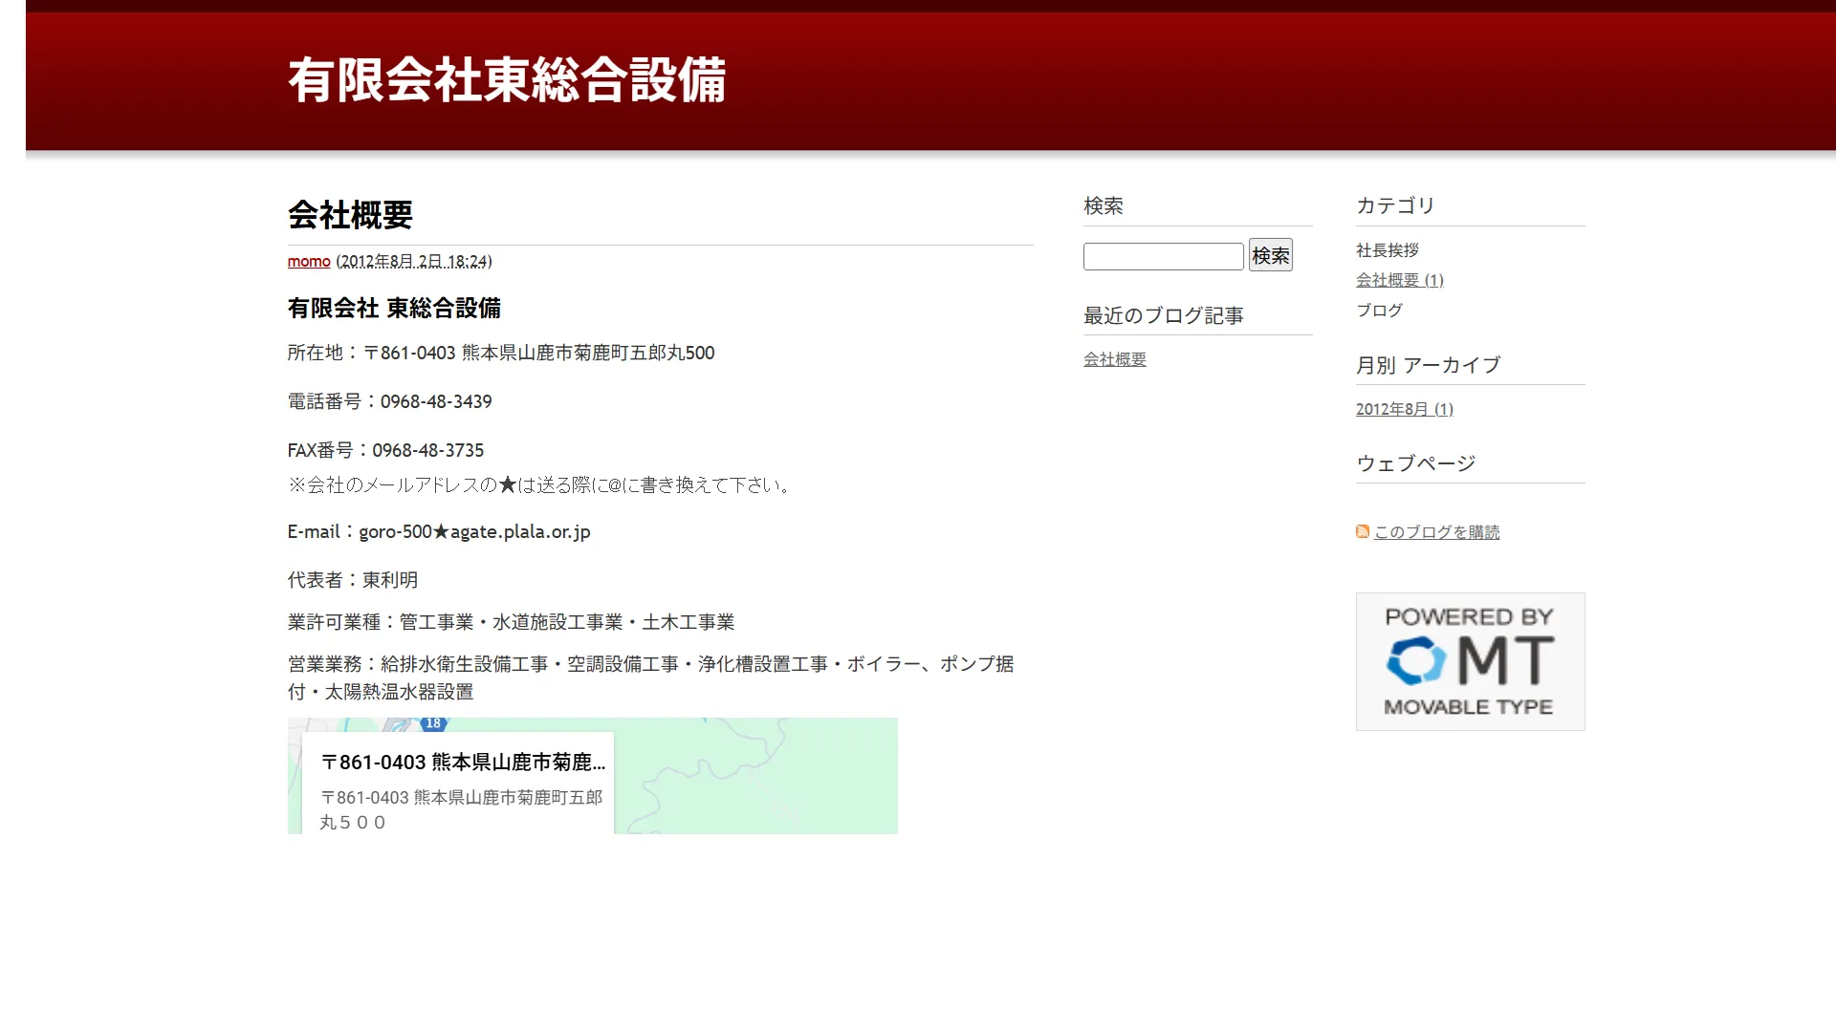Click the ブログ category item
The height and width of the screenshot is (1032, 1836).
(x=1379, y=311)
